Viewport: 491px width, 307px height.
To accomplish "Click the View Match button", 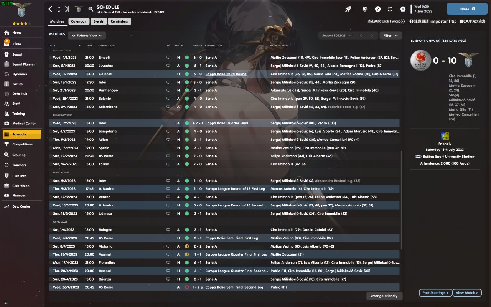I will (467, 293).
